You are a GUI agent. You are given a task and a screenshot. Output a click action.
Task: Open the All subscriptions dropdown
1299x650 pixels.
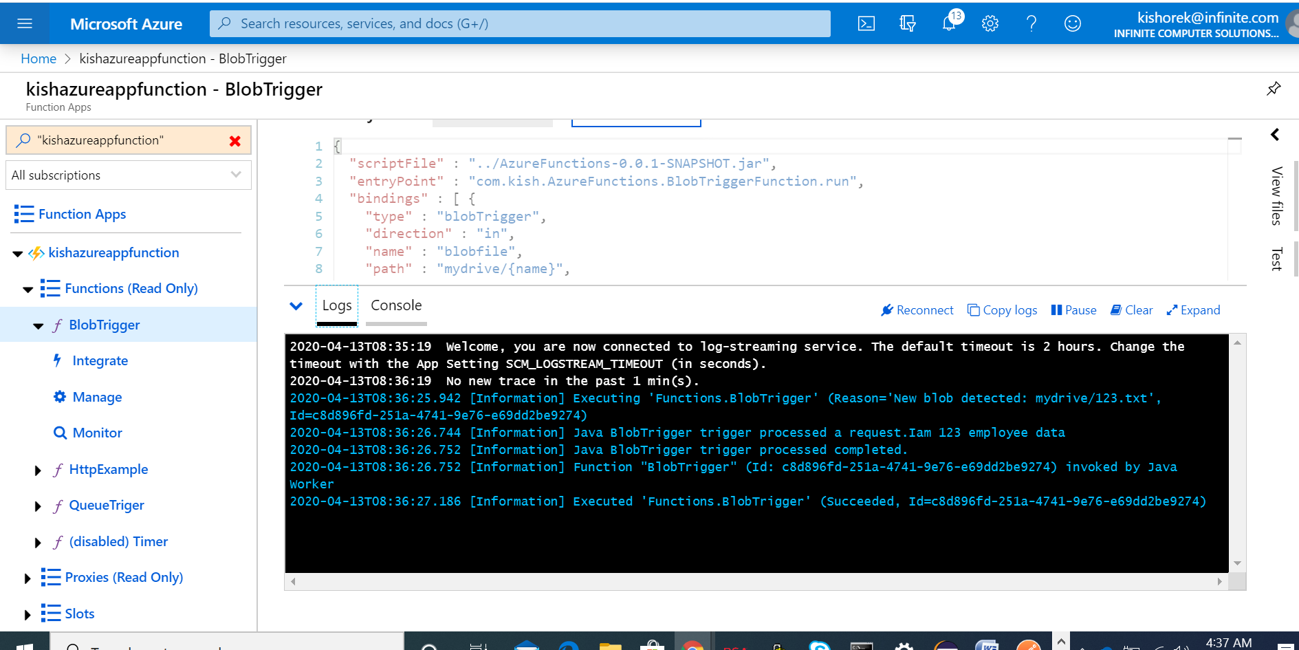[x=128, y=175]
